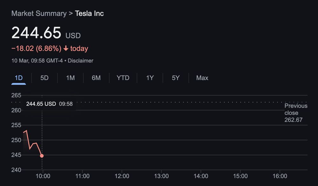Click the 11:00 time axis label
The image size is (318, 186).
(82, 176)
